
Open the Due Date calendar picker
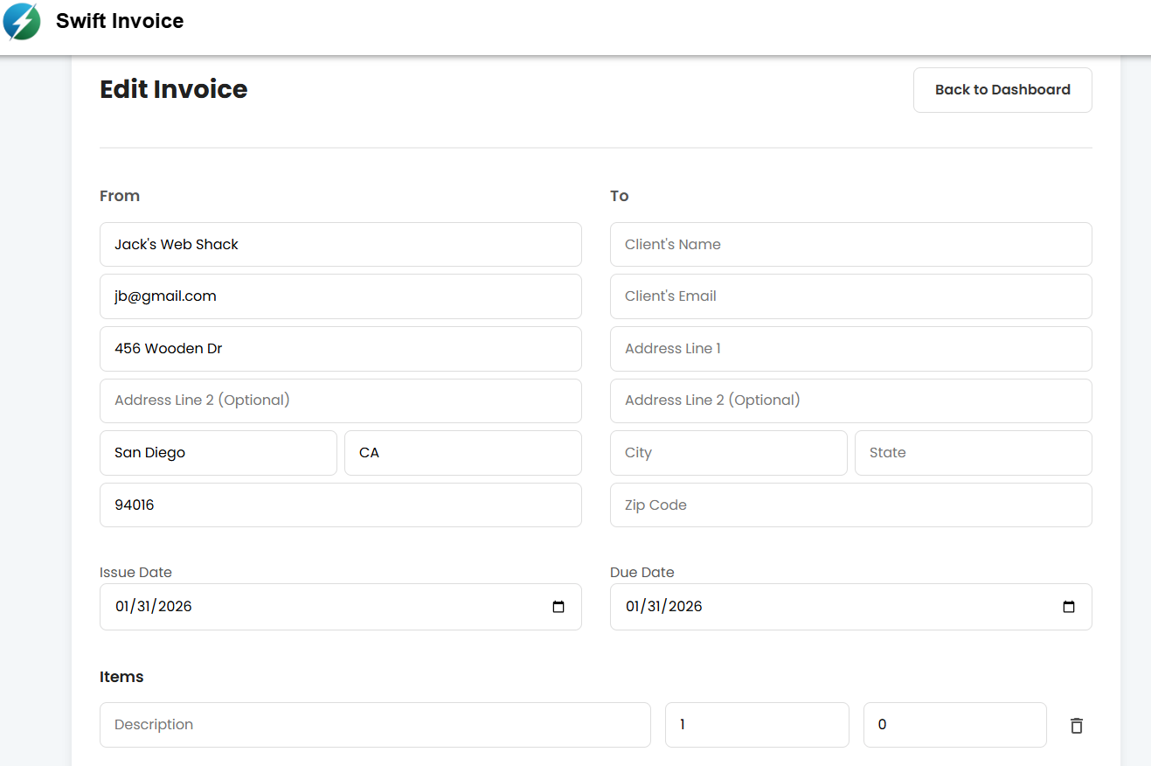[x=1069, y=606]
